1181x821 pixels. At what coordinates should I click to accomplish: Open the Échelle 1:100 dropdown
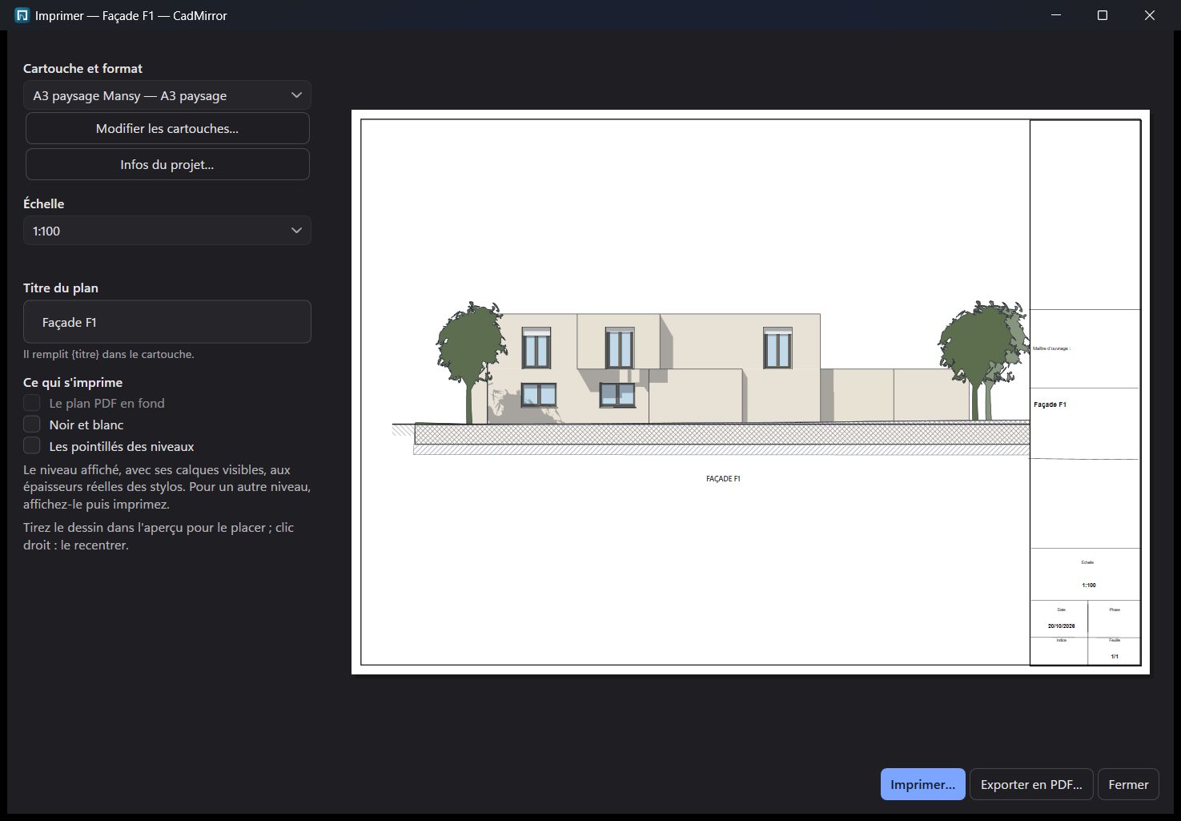coord(167,231)
